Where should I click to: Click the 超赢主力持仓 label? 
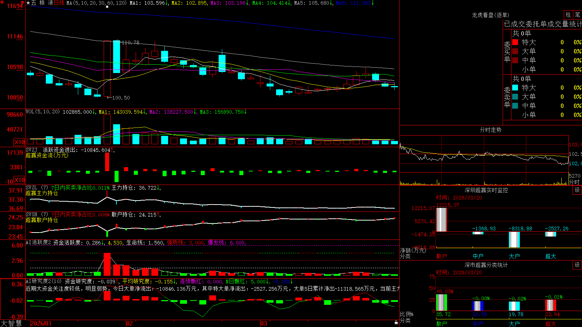42,193
